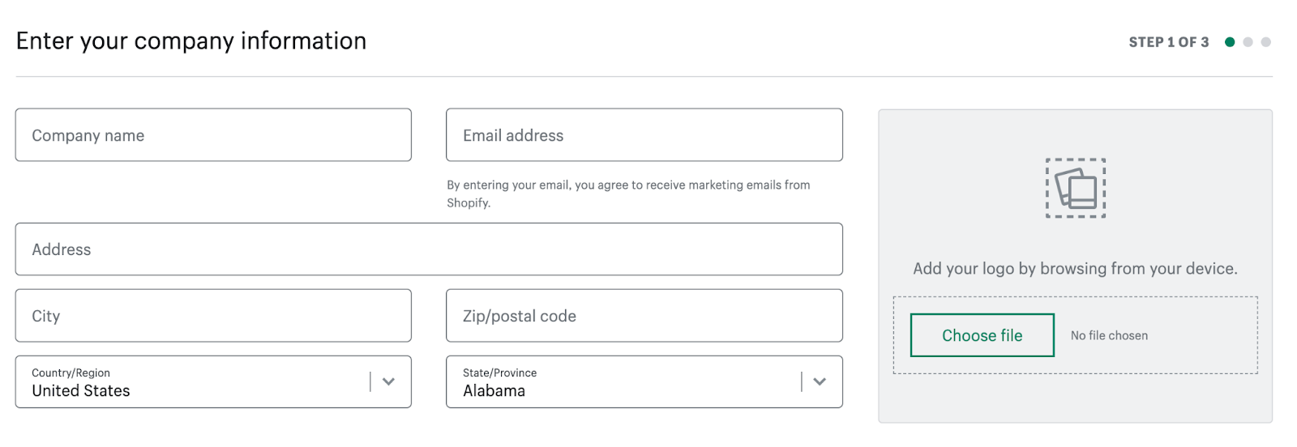The height and width of the screenshot is (447, 1297).
Task: Focus the City text field
Action: pos(213,316)
